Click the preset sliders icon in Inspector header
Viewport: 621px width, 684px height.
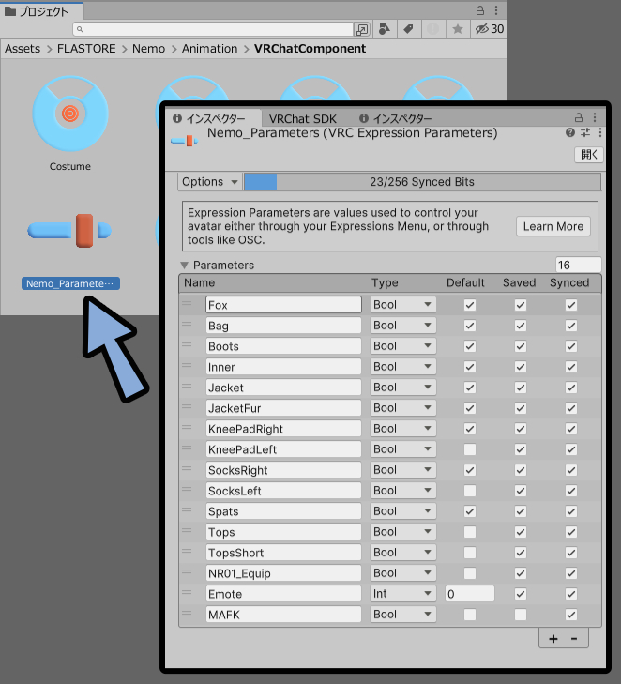point(585,132)
